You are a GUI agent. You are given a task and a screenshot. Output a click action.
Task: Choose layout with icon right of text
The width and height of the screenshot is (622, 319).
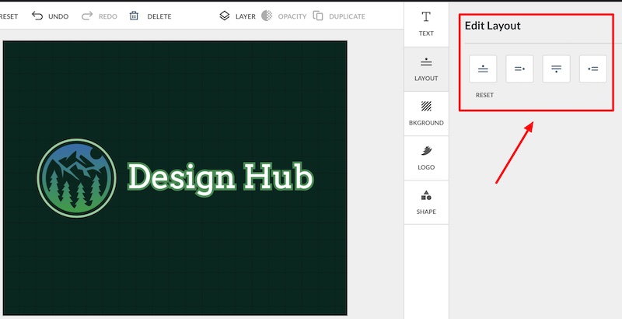pyautogui.click(x=519, y=69)
